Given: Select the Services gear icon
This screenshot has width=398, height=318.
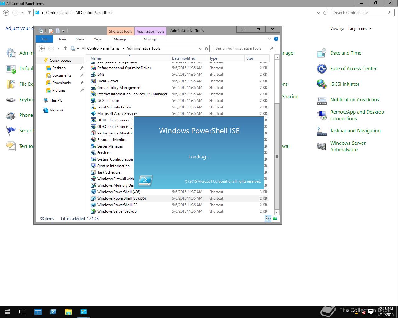Looking at the screenshot, I should [93, 153].
